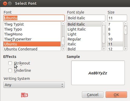130x101 pixels.
Task: Select size 11 in list
Action: point(115,44)
